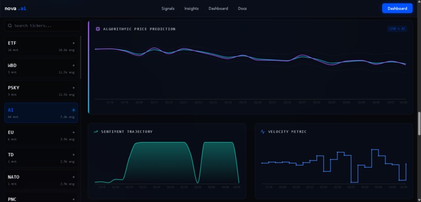
Task: Open the Docs nav item
Action: point(242,8)
